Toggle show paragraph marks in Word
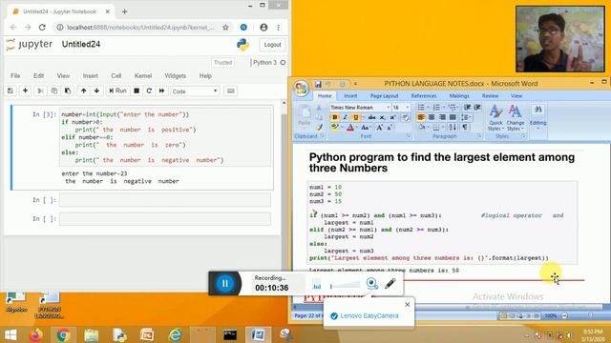 tap(465, 127)
